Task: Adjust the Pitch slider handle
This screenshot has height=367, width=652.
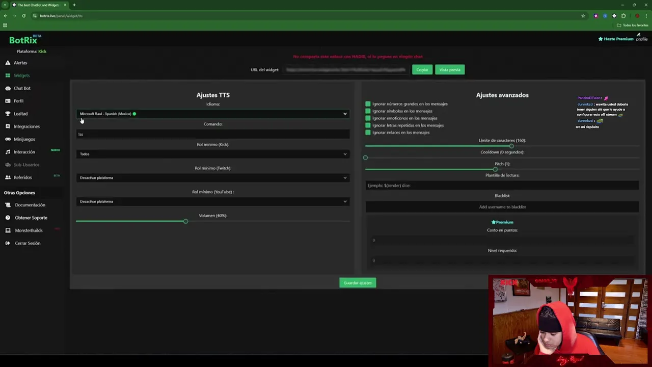Action: point(495,169)
